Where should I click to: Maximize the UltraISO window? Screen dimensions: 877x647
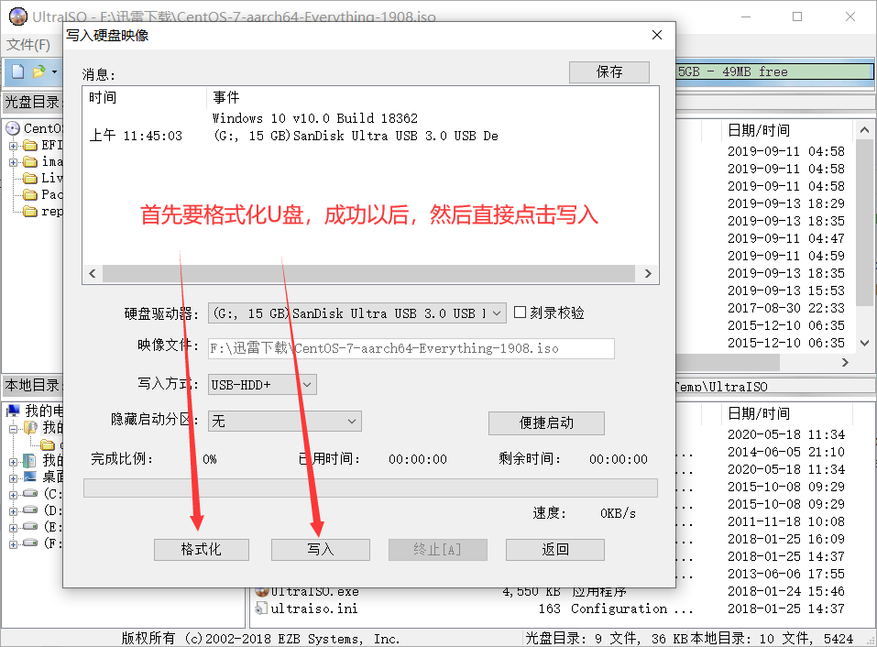pos(797,16)
